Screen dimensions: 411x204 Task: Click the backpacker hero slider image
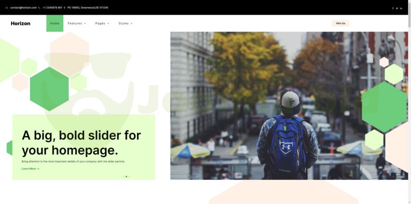289,106
